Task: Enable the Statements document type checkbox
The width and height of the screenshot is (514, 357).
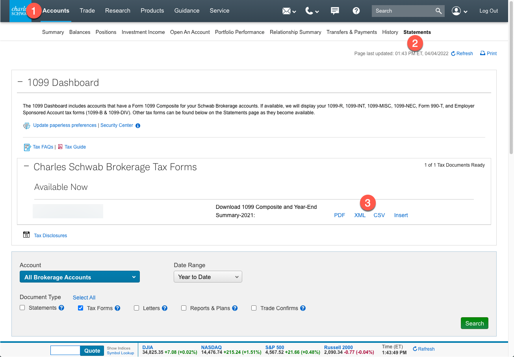Action: click(x=22, y=308)
